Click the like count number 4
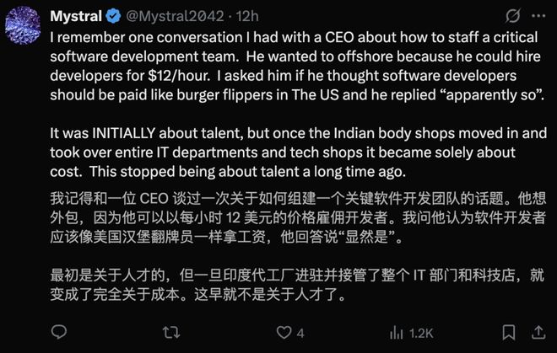The height and width of the screenshot is (353, 557). click(x=300, y=334)
